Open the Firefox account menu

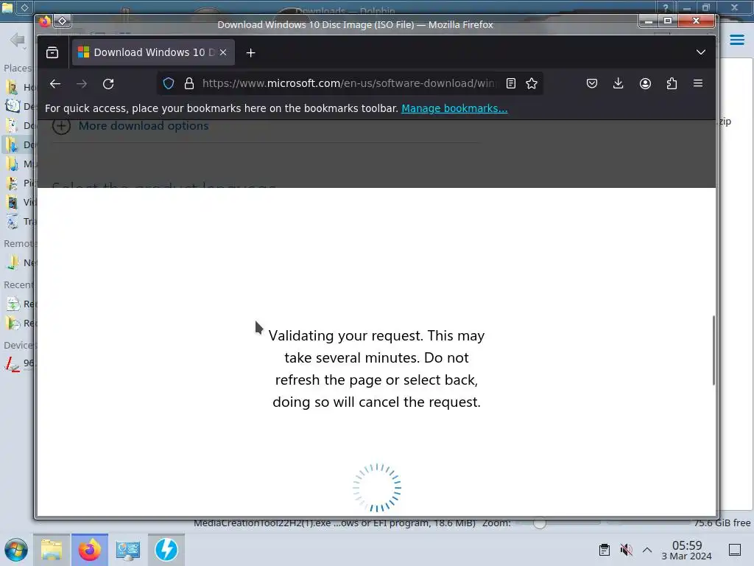[x=645, y=83]
